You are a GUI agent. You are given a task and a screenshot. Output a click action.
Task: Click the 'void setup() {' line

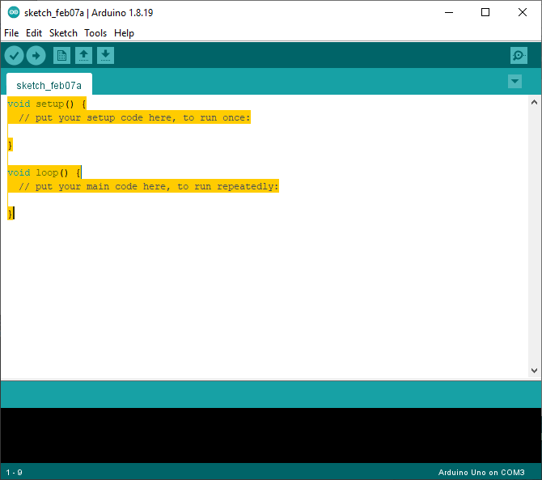47,104
